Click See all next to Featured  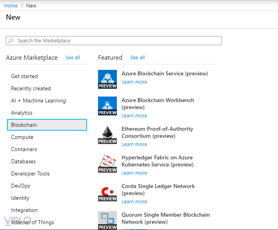click(137, 58)
